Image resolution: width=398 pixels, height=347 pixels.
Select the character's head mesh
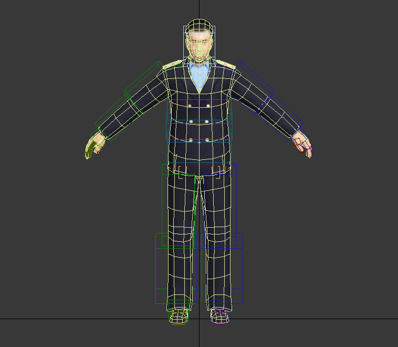pyautogui.click(x=199, y=40)
